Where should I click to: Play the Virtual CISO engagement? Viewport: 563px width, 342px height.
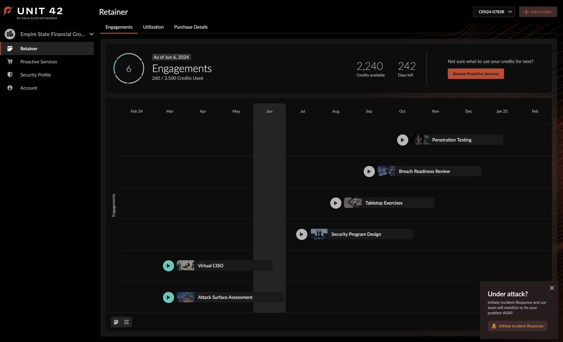click(x=168, y=266)
